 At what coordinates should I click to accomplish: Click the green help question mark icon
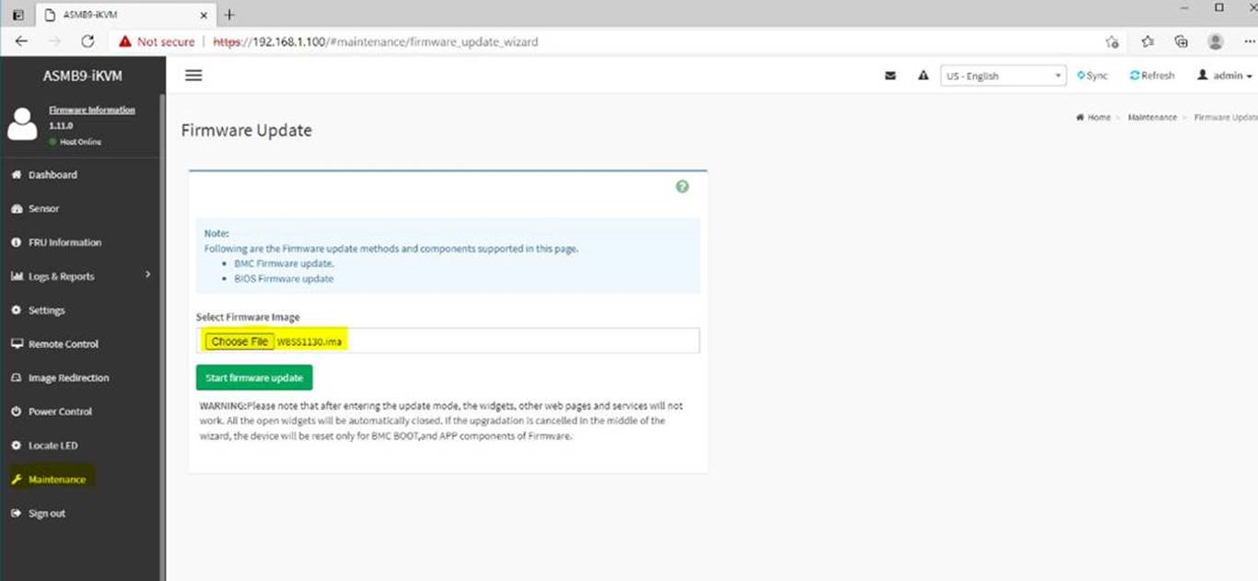pos(682,186)
